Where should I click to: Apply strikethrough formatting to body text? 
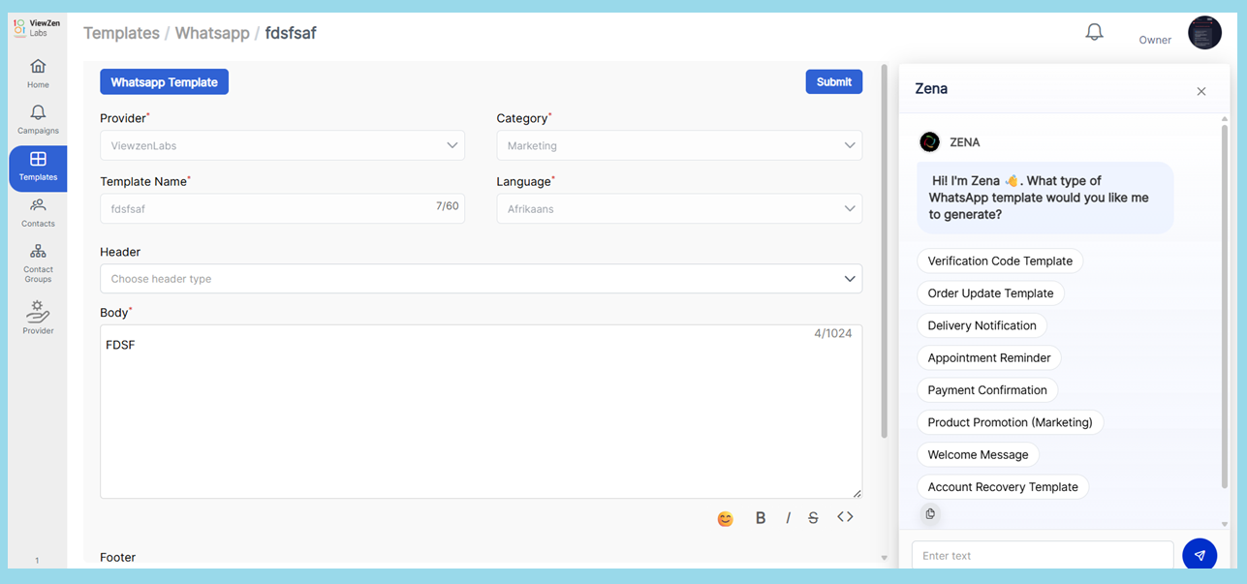click(813, 518)
